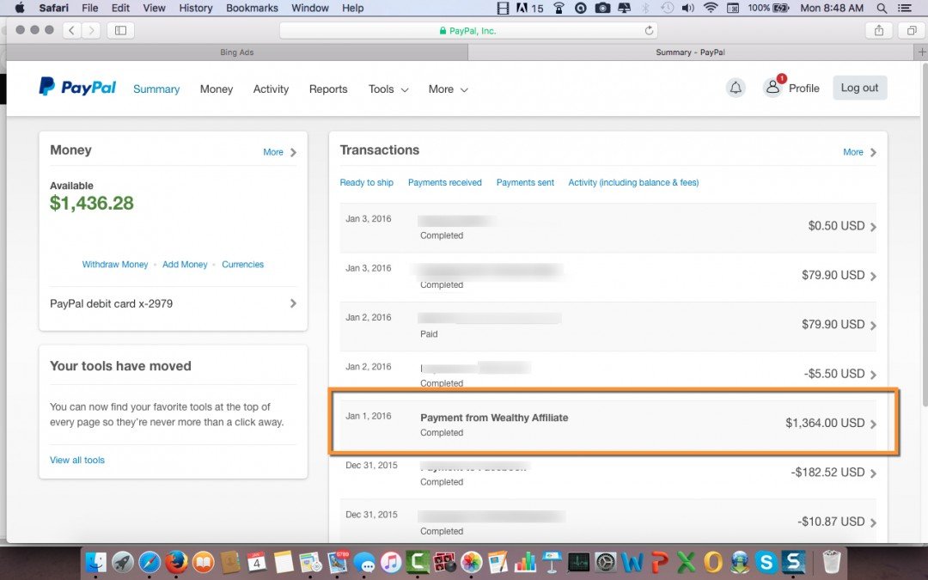
Task: Open the PayPal notifications bell
Action: point(736,89)
